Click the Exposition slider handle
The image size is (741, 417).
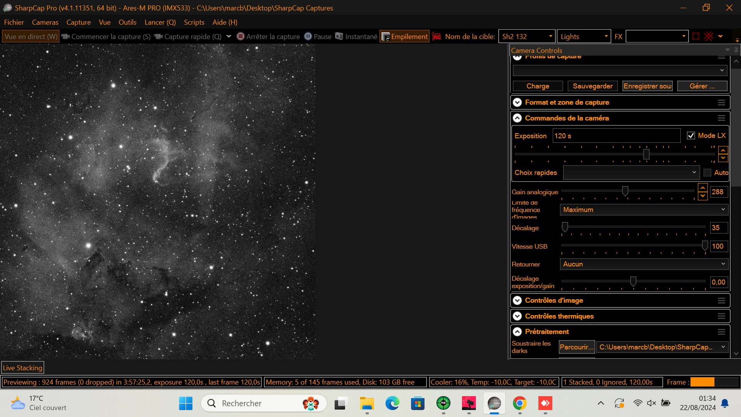[646, 154]
